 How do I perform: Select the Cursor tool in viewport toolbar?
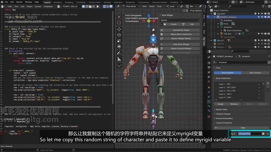pyautogui.click(x=119, y=22)
